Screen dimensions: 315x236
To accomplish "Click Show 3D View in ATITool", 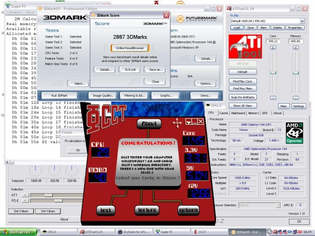I will click(243, 106).
